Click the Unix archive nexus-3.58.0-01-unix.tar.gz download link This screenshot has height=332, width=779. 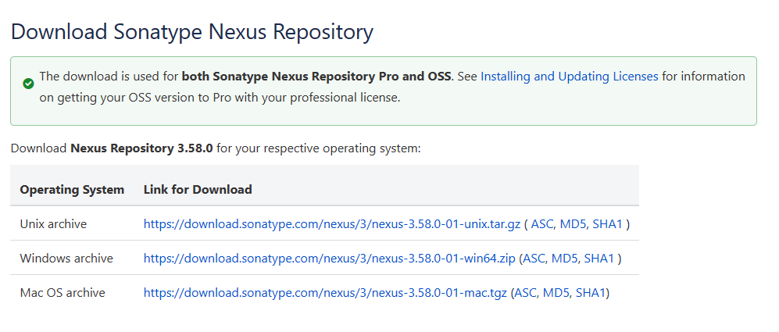coord(332,224)
